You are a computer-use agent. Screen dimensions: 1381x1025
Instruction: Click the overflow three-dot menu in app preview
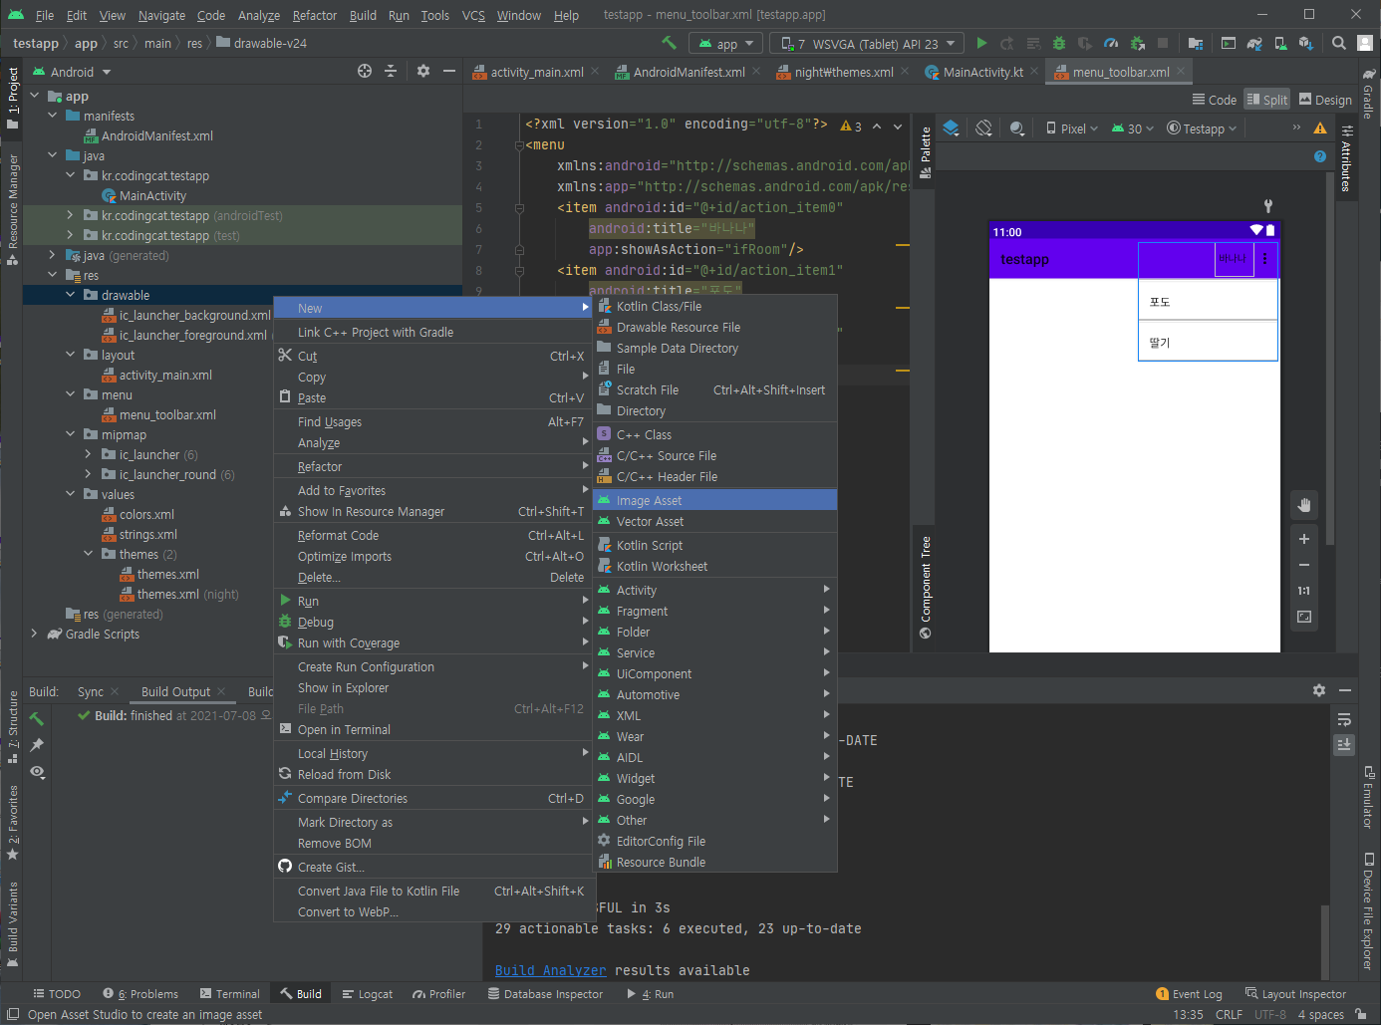click(x=1265, y=258)
